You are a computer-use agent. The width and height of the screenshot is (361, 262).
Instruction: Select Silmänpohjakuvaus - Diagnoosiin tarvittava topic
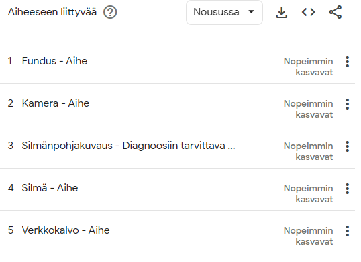pos(128,146)
